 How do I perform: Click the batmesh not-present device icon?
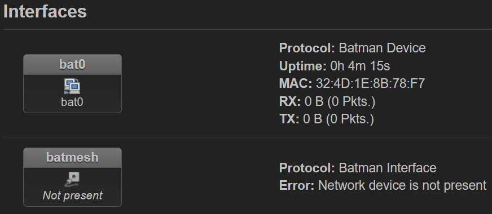click(72, 179)
